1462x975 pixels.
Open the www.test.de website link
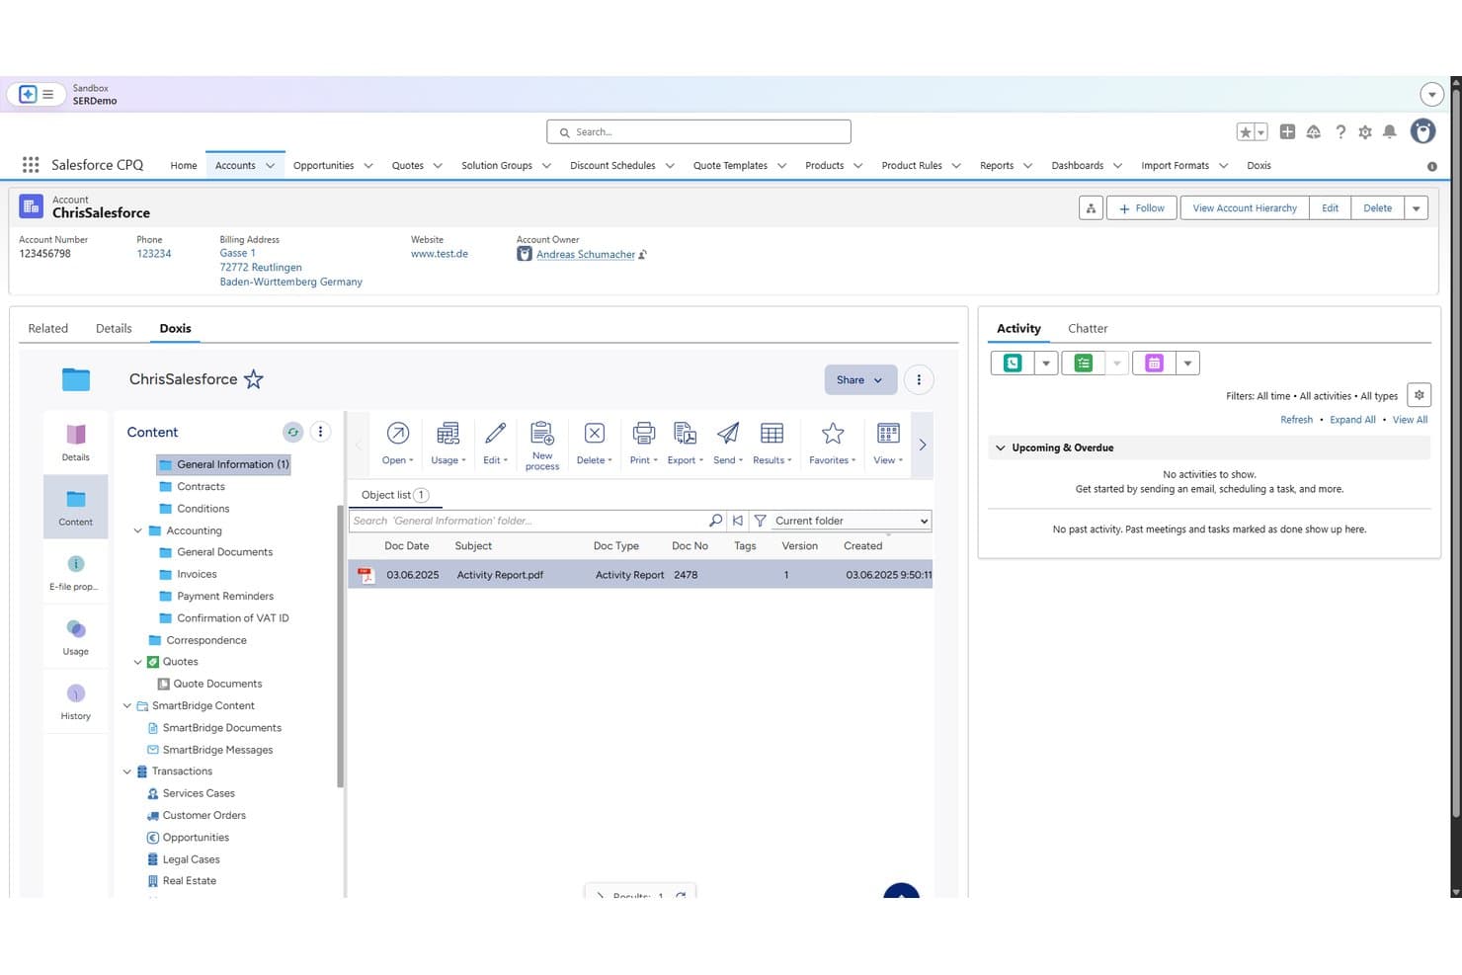(440, 254)
